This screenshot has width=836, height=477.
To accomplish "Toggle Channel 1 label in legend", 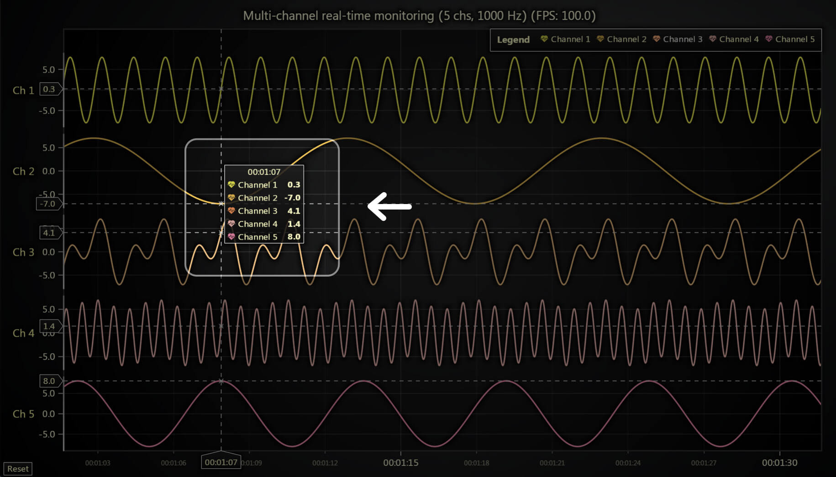I will (570, 39).
